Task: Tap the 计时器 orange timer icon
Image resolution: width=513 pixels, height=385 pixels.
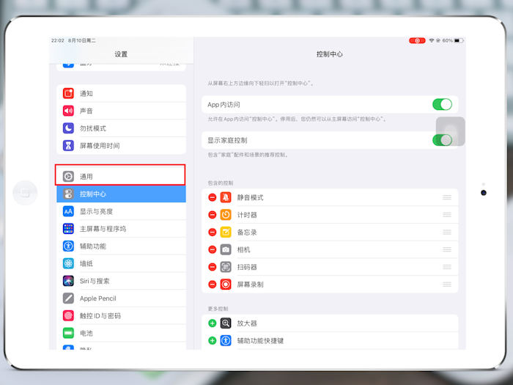Action: coord(226,215)
